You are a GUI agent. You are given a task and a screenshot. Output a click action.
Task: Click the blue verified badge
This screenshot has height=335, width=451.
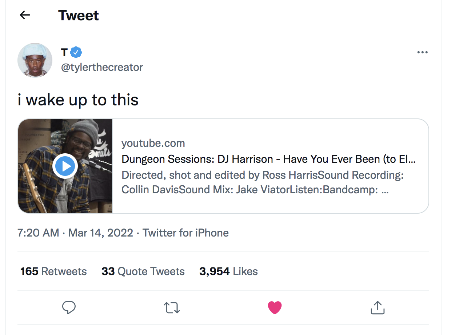tap(76, 53)
